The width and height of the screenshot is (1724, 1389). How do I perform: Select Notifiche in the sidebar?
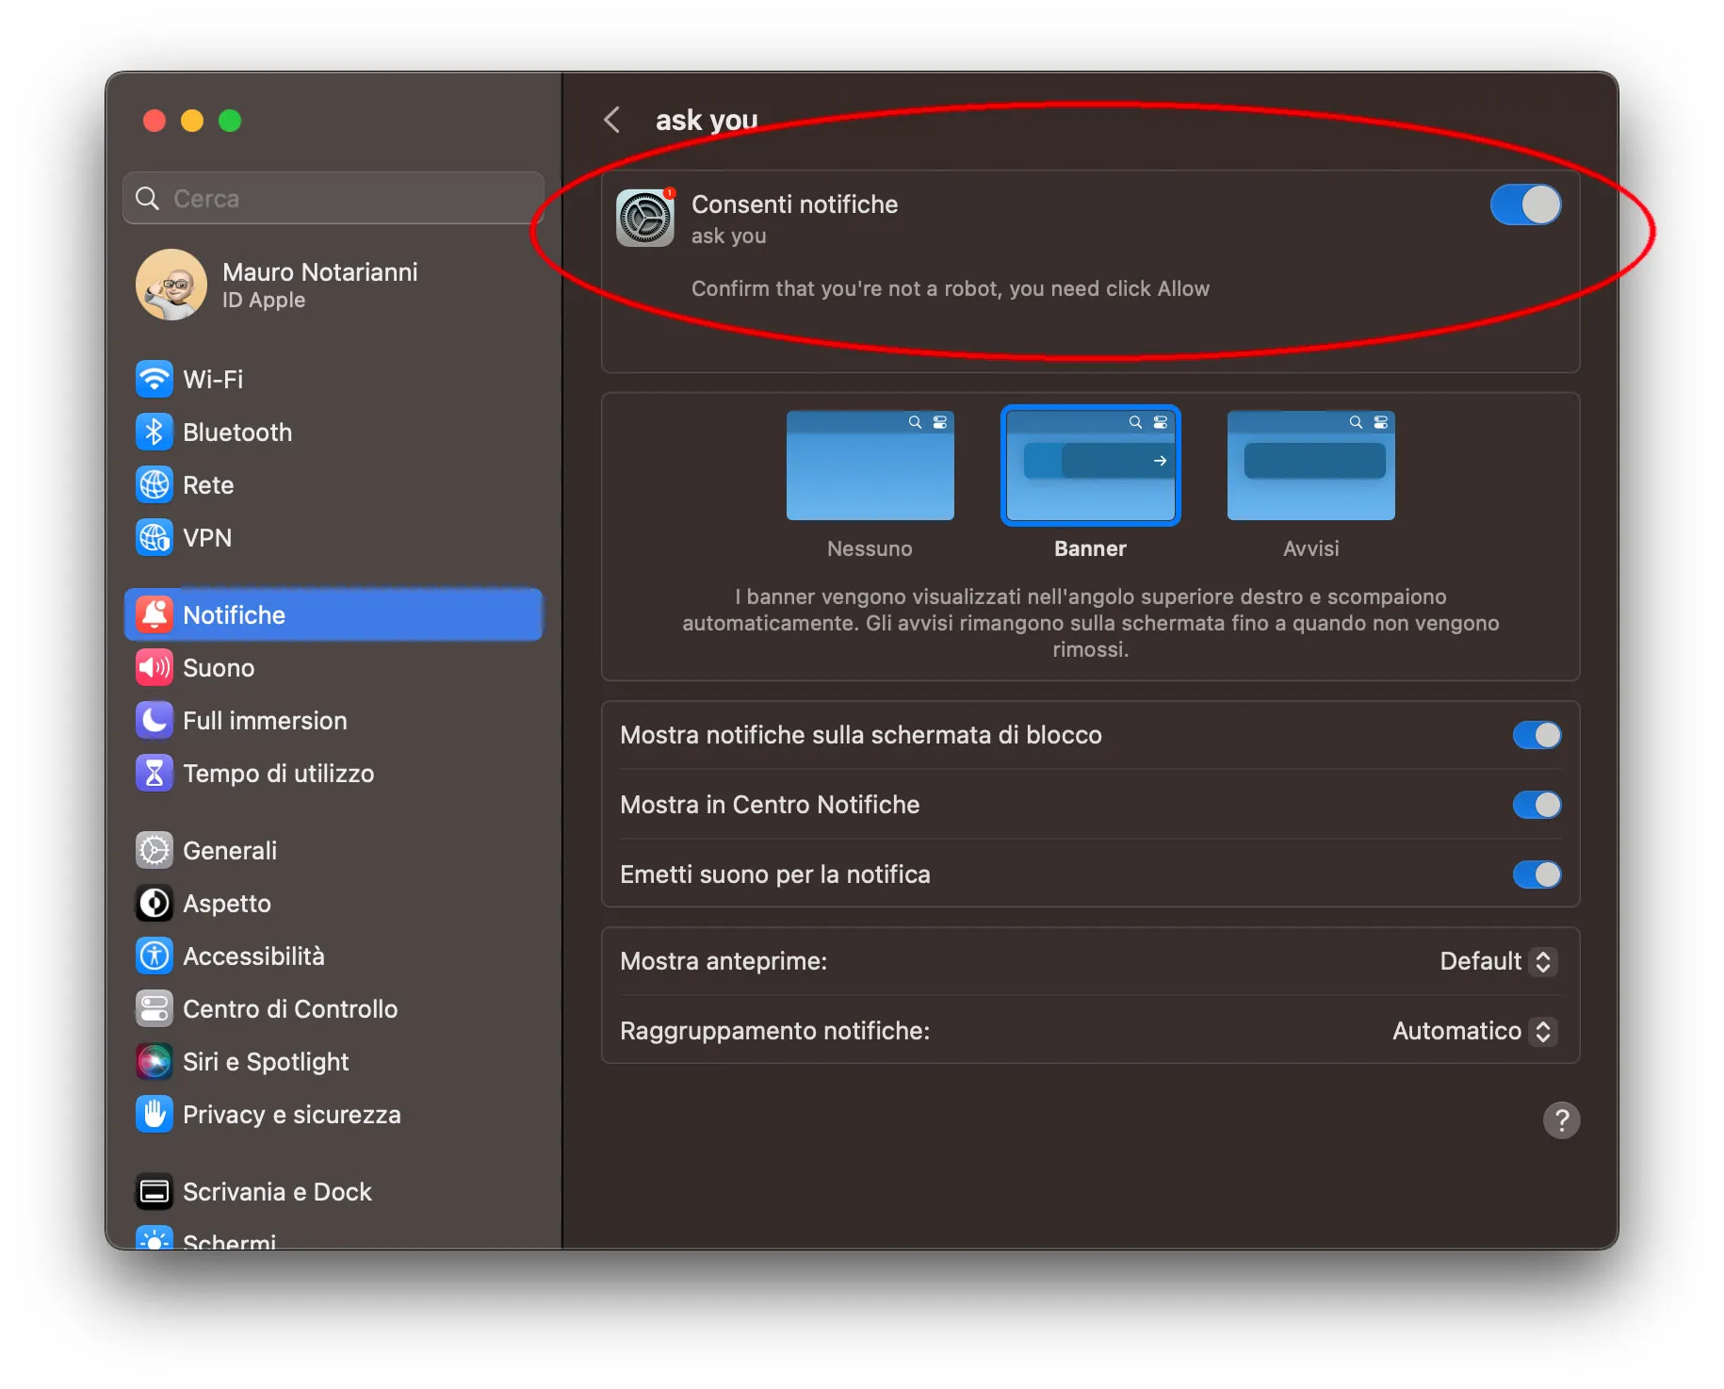(x=234, y=614)
